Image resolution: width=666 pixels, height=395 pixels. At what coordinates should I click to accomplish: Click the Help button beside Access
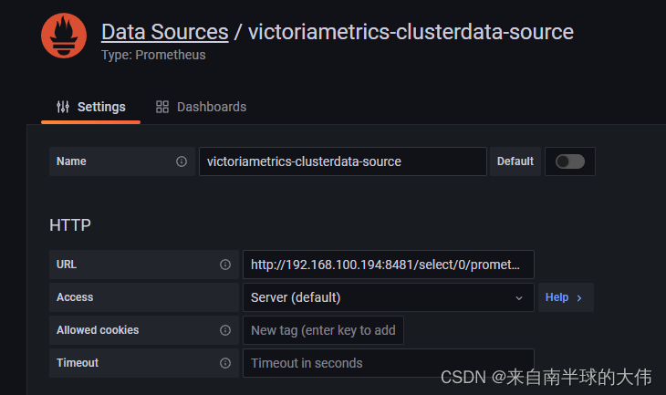click(566, 297)
